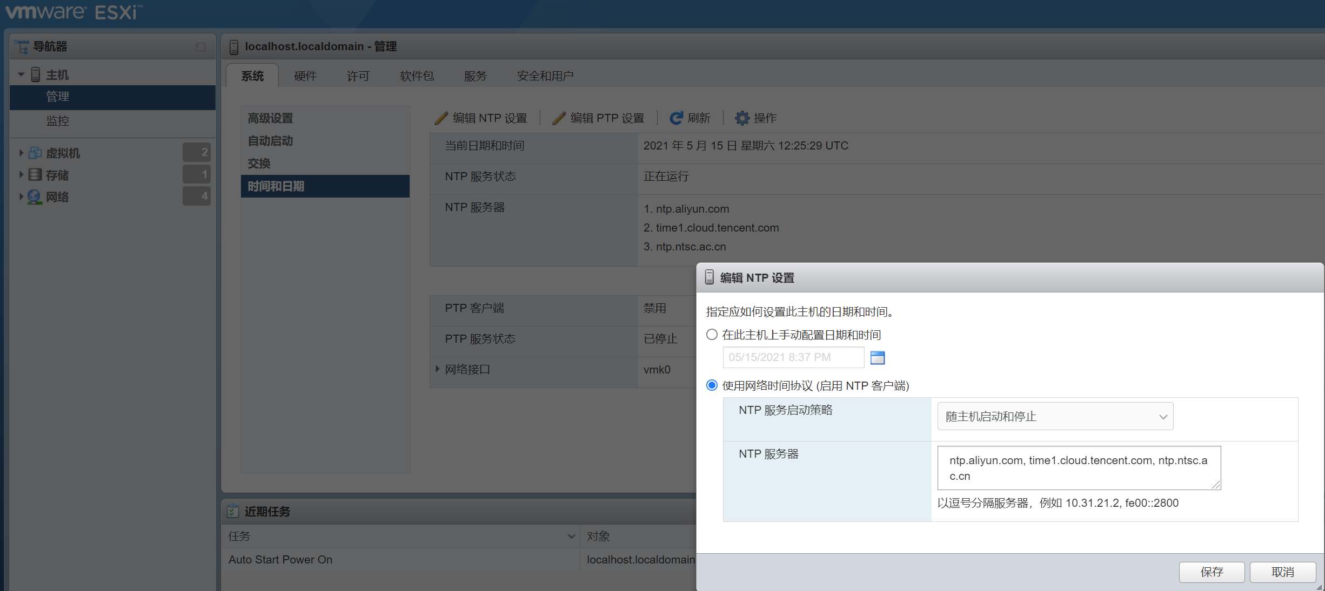Click the network globe icon
This screenshot has width=1325, height=591.
[x=35, y=196]
